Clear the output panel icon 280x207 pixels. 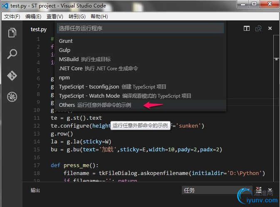pyautogui.click(x=258, y=190)
